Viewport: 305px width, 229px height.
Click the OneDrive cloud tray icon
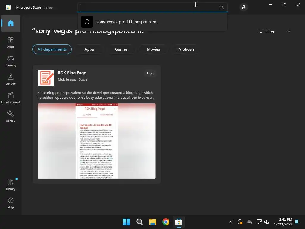coord(250,222)
